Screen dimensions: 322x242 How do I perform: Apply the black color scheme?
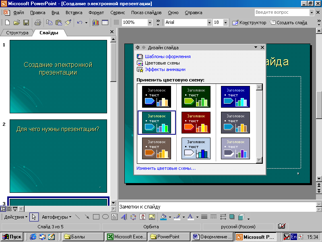[x=157, y=97]
